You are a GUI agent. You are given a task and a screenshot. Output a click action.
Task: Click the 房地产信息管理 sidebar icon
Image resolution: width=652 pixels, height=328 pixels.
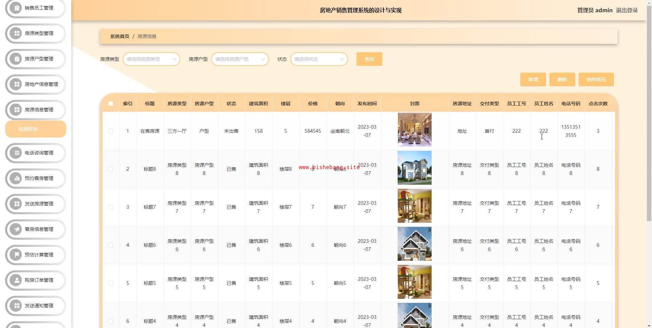pos(16,84)
